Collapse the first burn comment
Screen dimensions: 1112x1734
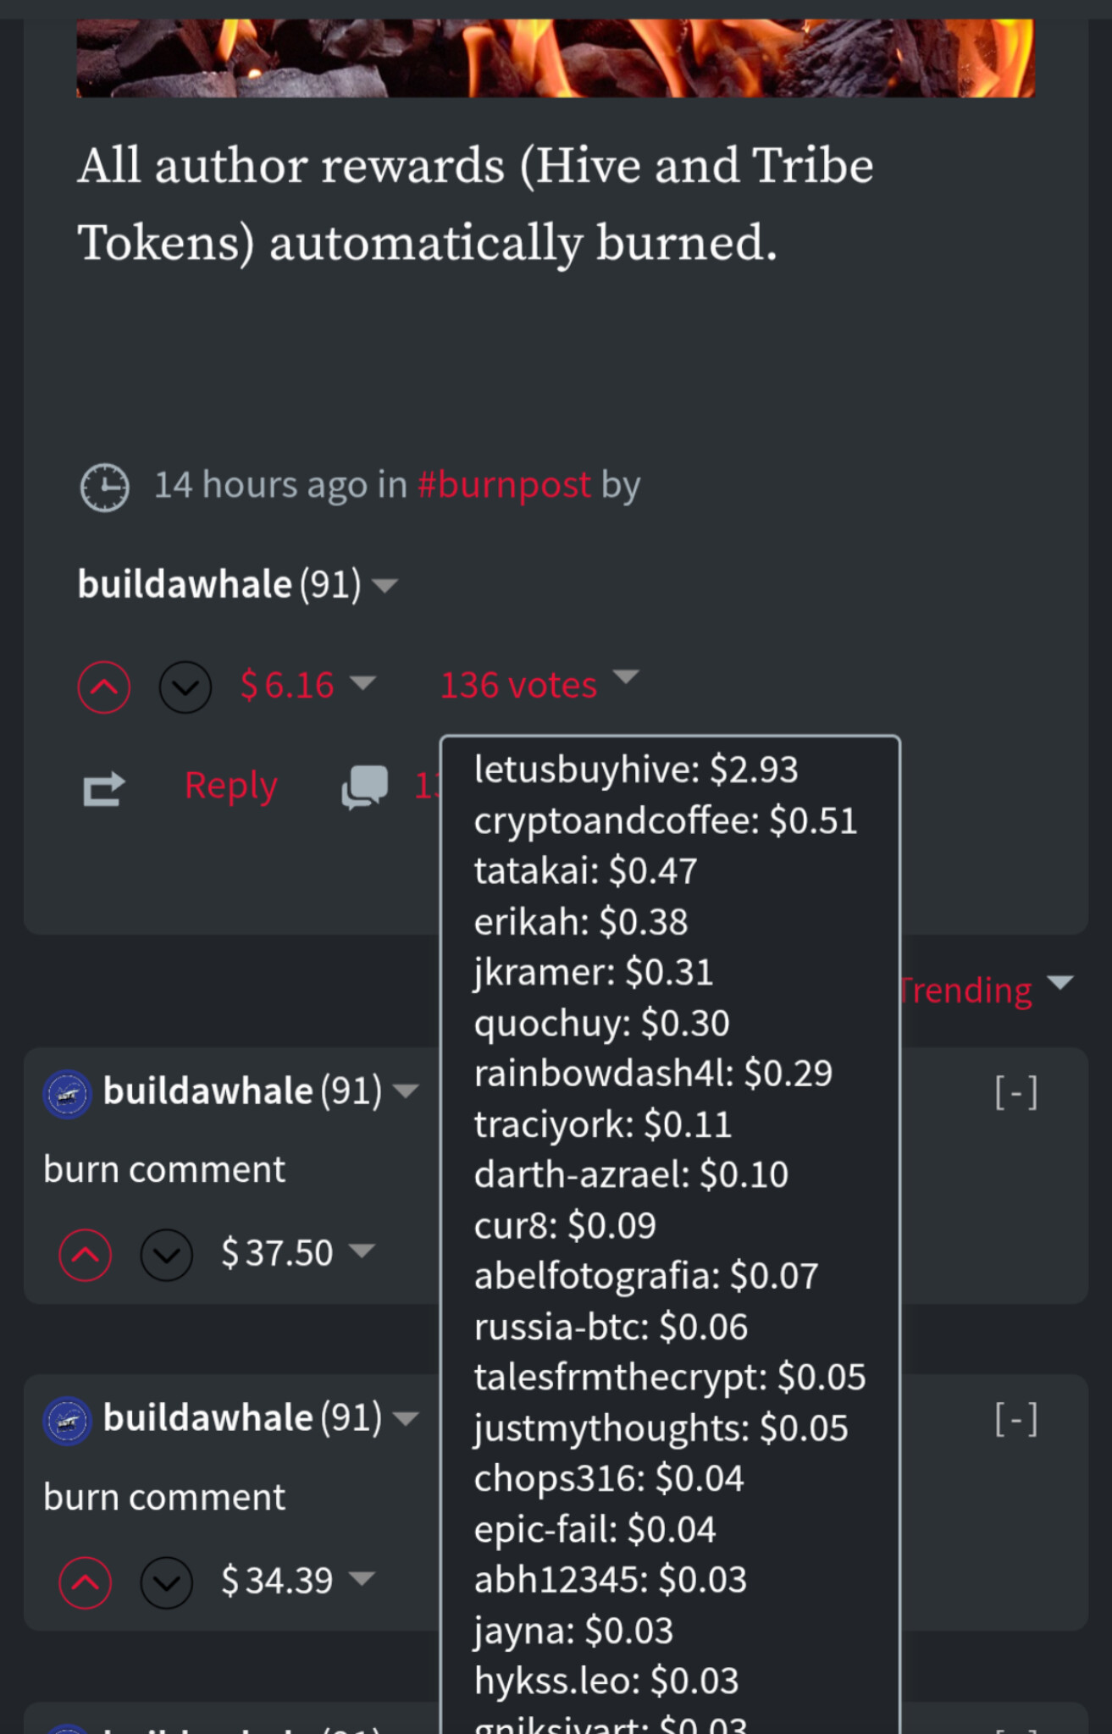coord(1015,1092)
